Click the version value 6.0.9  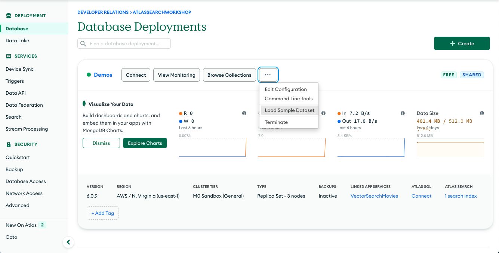click(x=92, y=196)
